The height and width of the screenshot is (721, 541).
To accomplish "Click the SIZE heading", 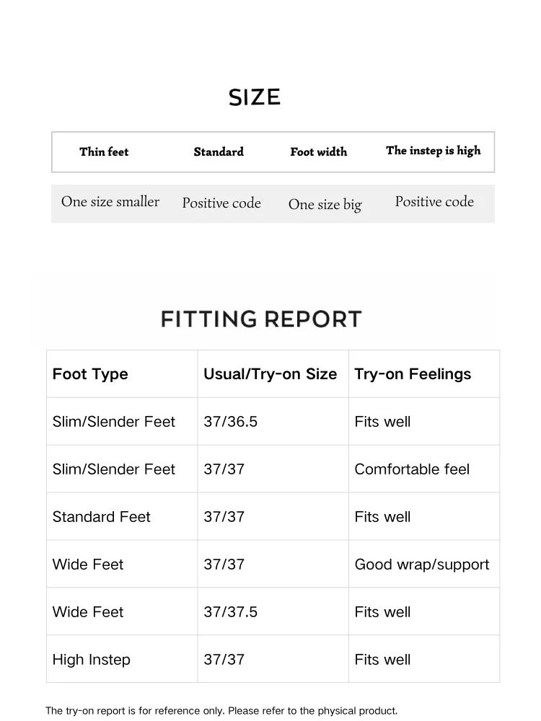I will tap(255, 97).
